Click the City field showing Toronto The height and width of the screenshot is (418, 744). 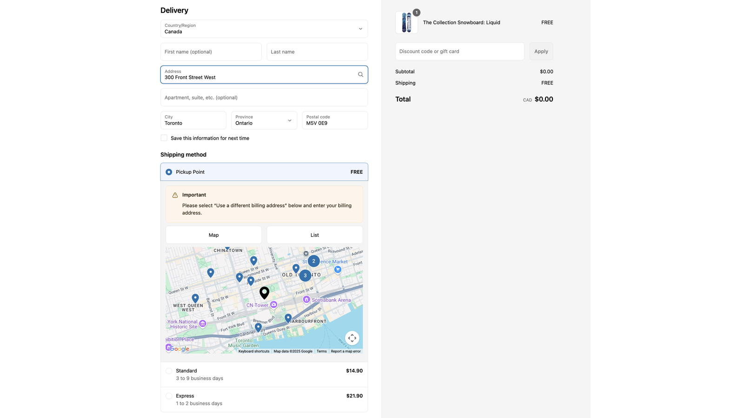coord(193,120)
